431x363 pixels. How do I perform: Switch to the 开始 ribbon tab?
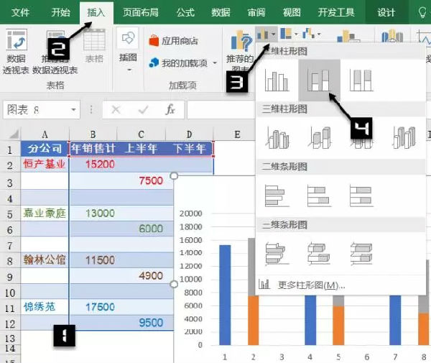61,12
